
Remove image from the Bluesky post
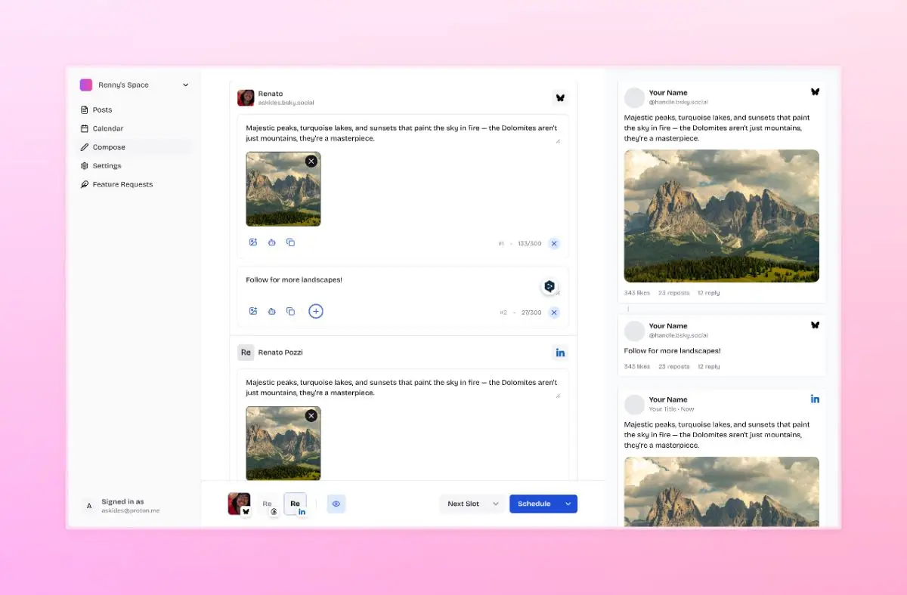click(311, 162)
